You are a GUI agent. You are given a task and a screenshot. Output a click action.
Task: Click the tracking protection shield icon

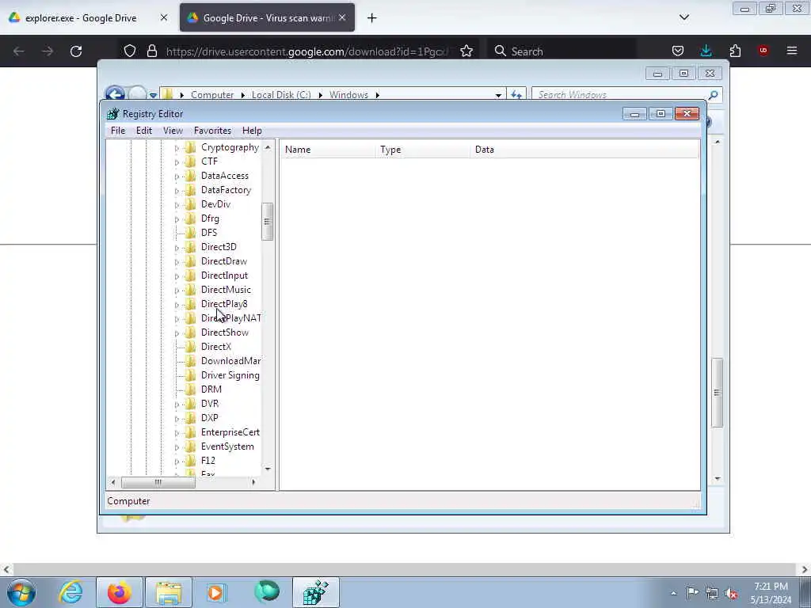[130, 51]
